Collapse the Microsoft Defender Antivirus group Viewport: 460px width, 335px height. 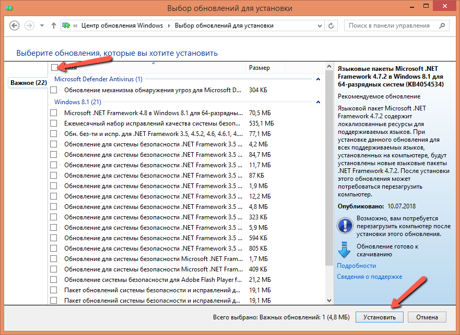click(x=318, y=79)
